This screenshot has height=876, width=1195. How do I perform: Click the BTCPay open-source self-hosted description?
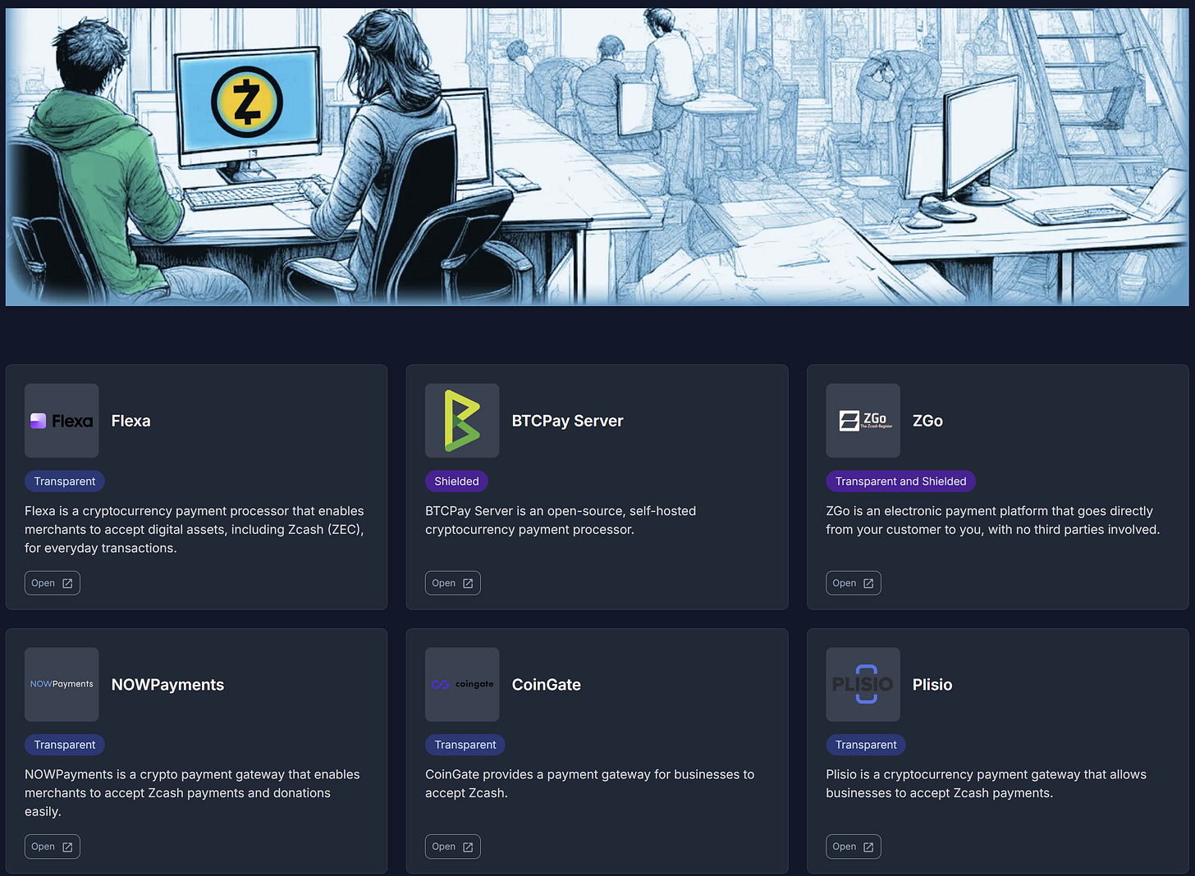coord(561,520)
